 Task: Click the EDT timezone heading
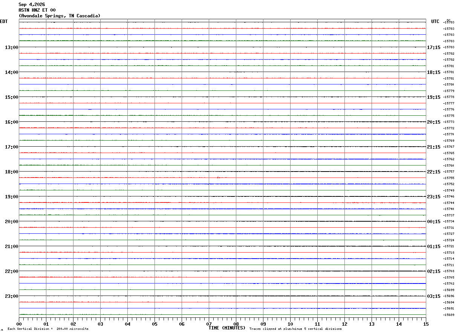[4, 21]
